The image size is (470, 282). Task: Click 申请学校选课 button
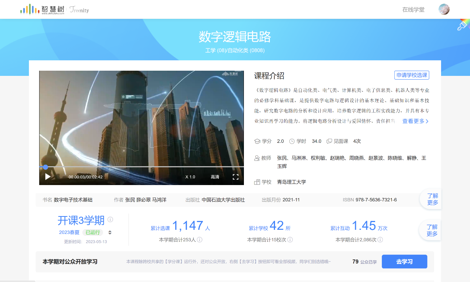tap(411, 75)
